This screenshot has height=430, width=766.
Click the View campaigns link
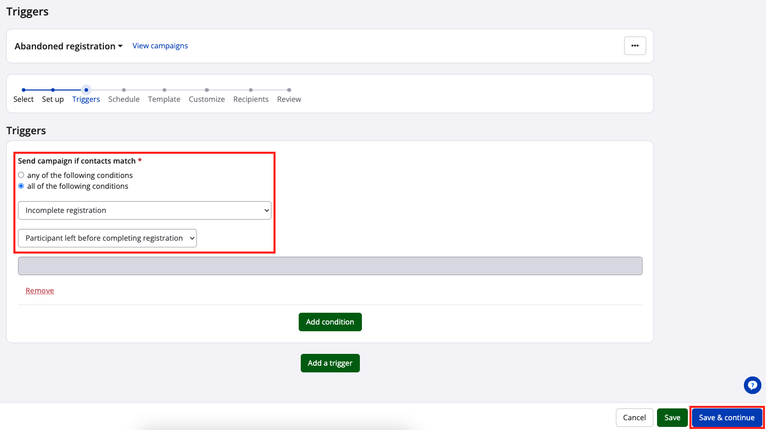[160, 46]
